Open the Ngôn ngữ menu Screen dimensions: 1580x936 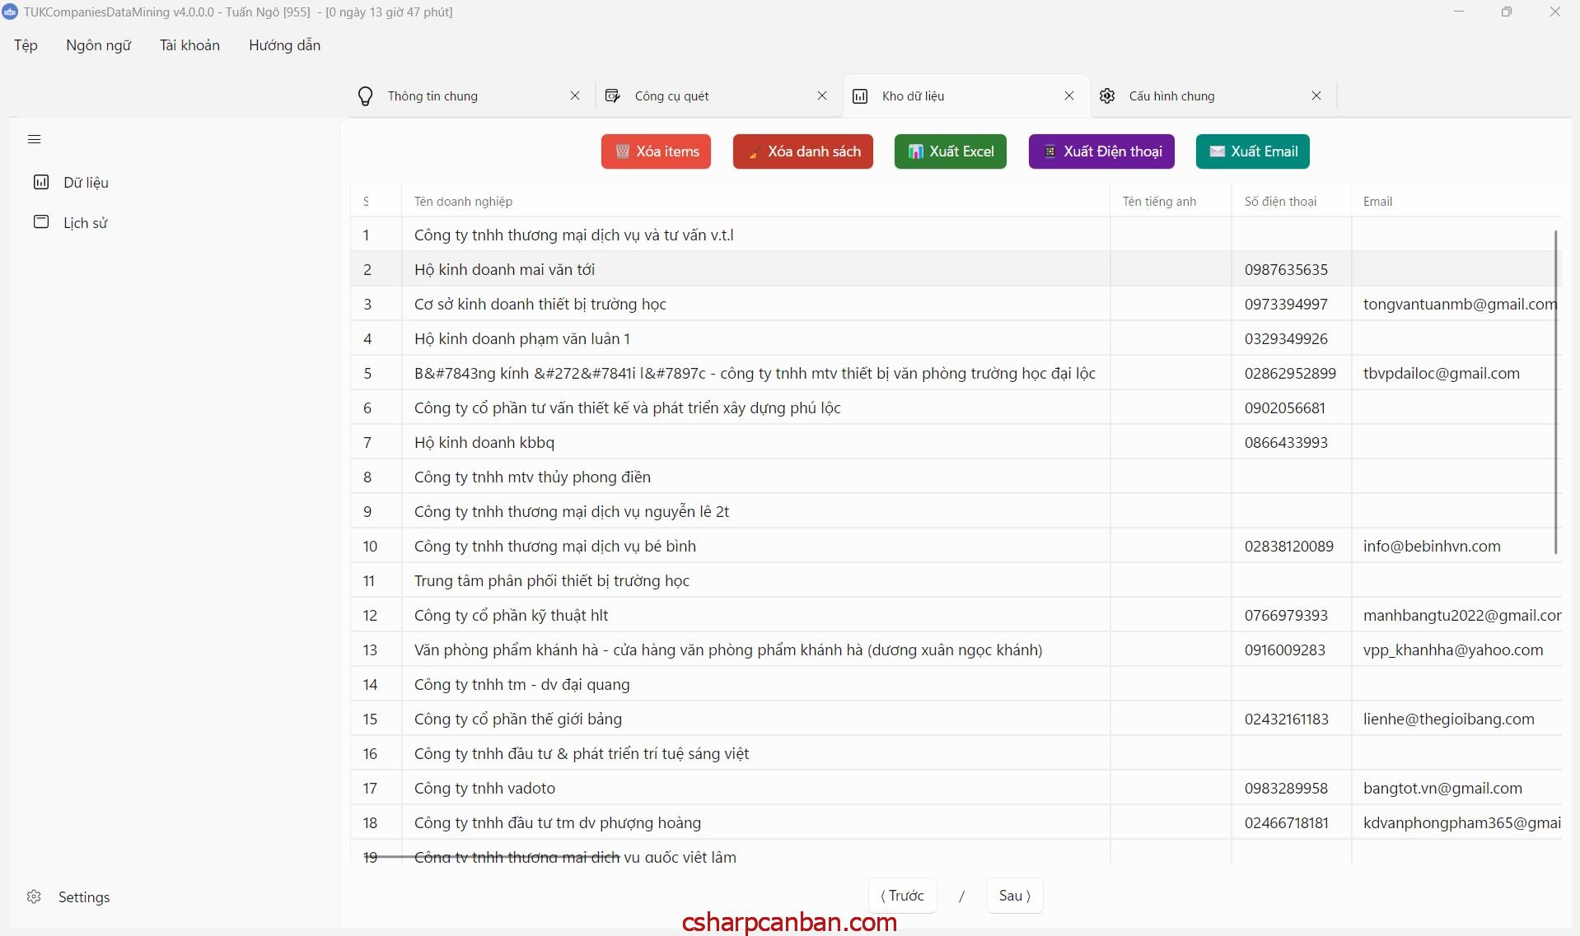click(99, 45)
